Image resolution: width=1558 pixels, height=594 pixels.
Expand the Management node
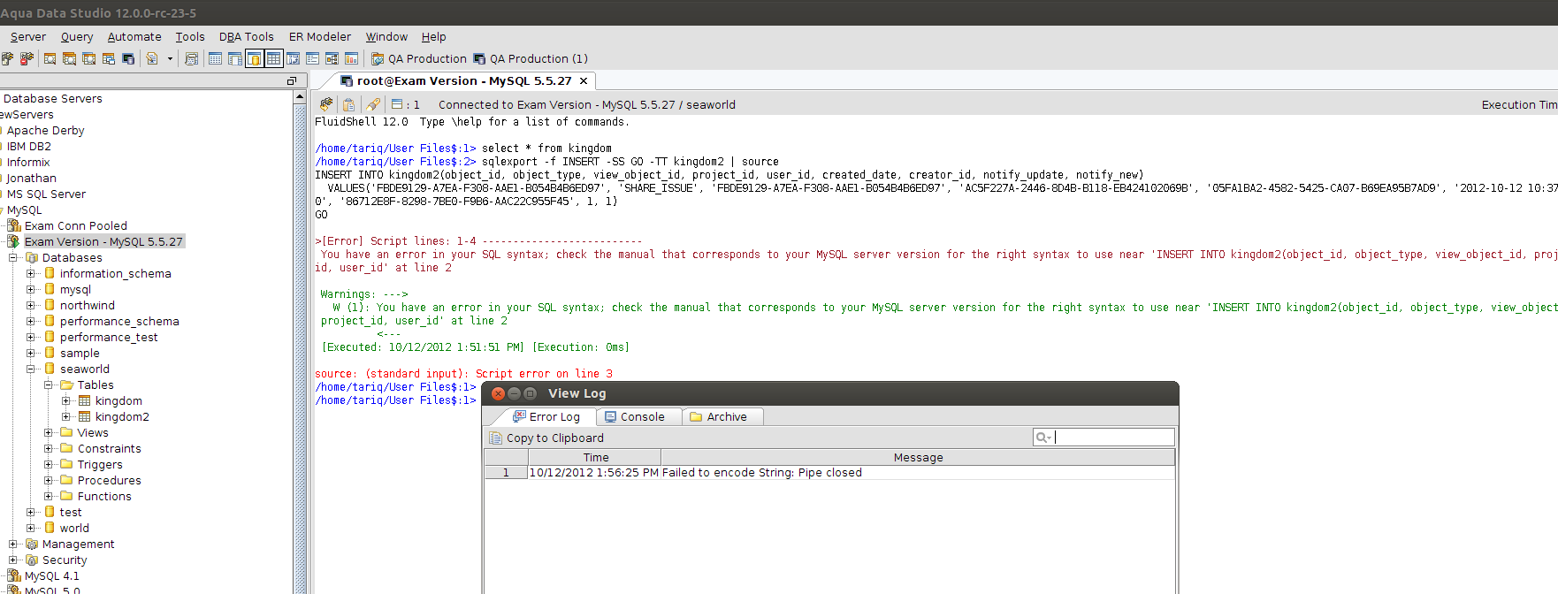[13, 544]
